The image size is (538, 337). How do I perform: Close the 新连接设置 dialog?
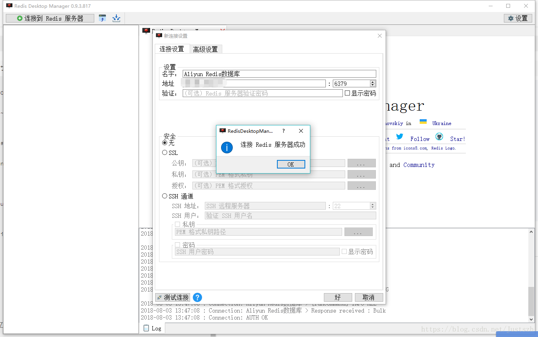(x=380, y=36)
